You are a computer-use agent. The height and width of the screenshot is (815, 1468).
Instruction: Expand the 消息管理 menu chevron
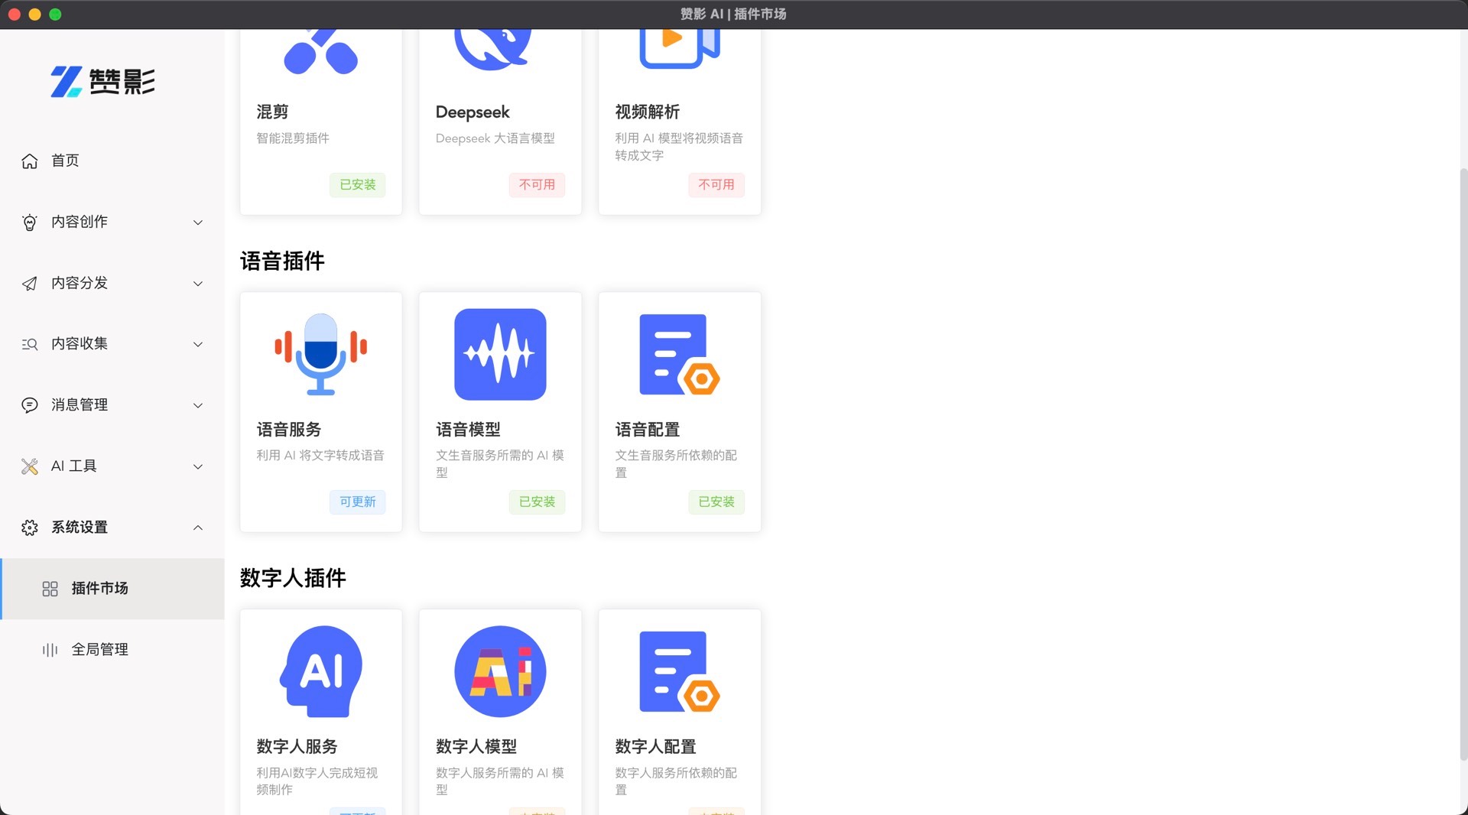point(198,405)
